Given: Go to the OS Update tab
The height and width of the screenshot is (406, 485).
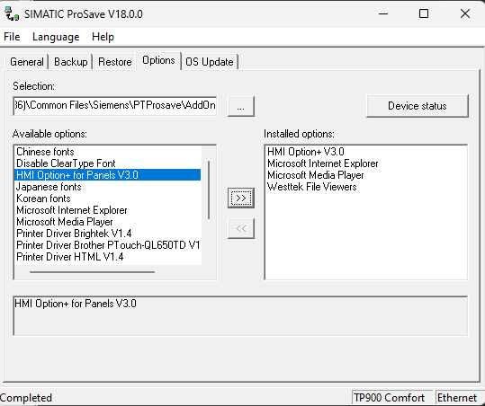Looking at the screenshot, I should click(210, 62).
